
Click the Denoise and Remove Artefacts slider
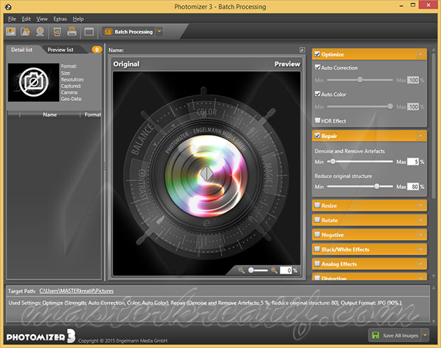360,161
